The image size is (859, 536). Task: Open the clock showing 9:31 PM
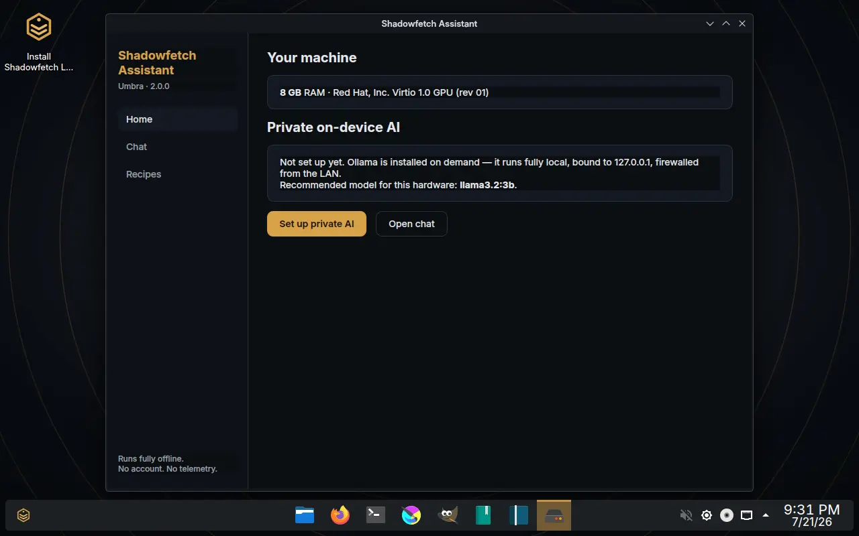pos(811,515)
